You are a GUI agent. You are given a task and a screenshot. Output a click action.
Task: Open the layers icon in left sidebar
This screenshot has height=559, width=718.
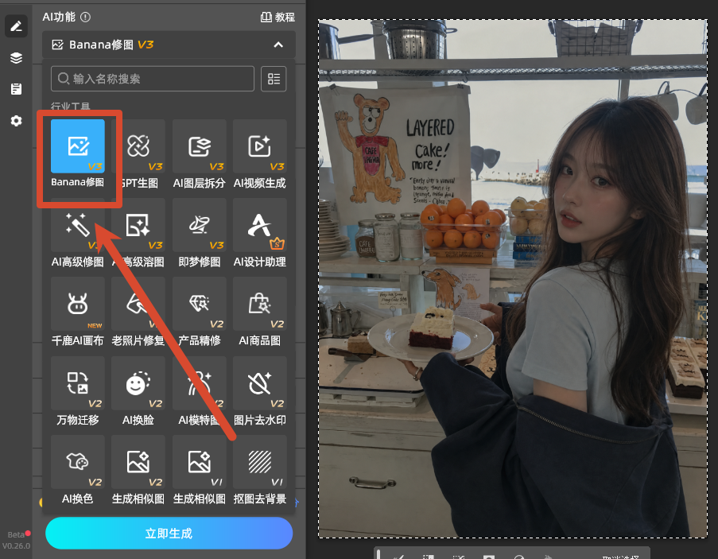tap(16, 58)
